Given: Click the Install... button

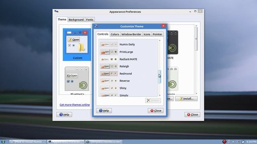Looking at the screenshot, I should 186,99.
